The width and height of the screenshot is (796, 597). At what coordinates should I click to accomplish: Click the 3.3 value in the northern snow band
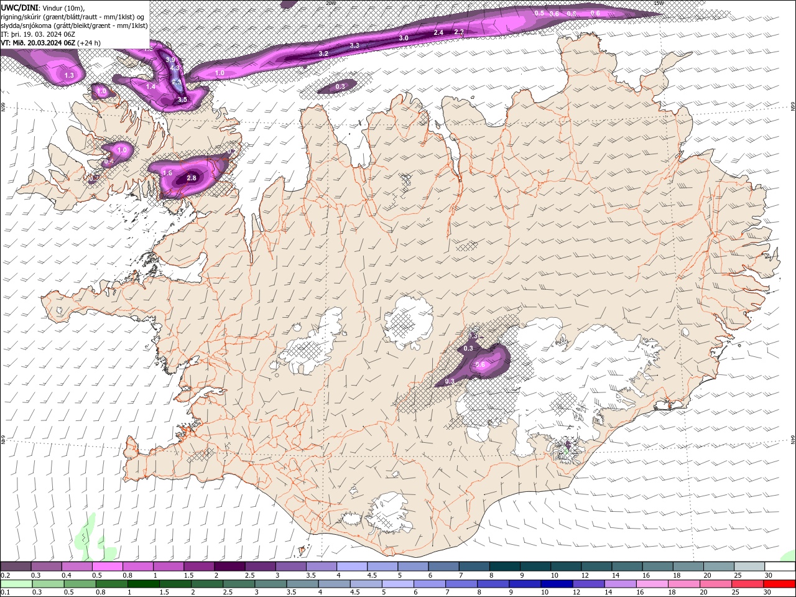coord(354,45)
